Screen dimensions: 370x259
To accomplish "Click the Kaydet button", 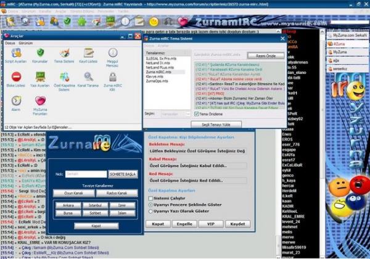I will click(x=237, y=224).
